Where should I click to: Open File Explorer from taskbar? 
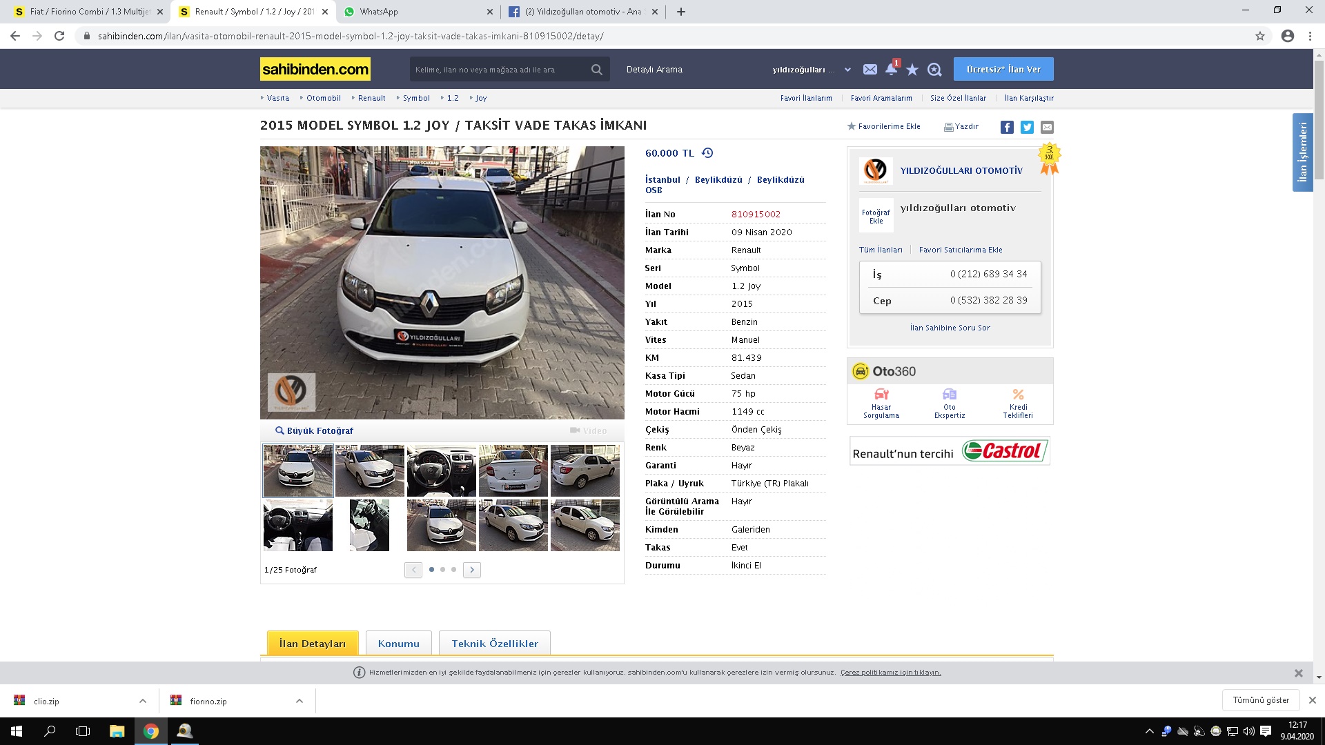tap(117, 731)
